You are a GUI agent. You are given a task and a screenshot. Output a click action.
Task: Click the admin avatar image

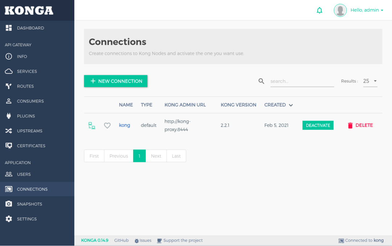pos(340,10)
